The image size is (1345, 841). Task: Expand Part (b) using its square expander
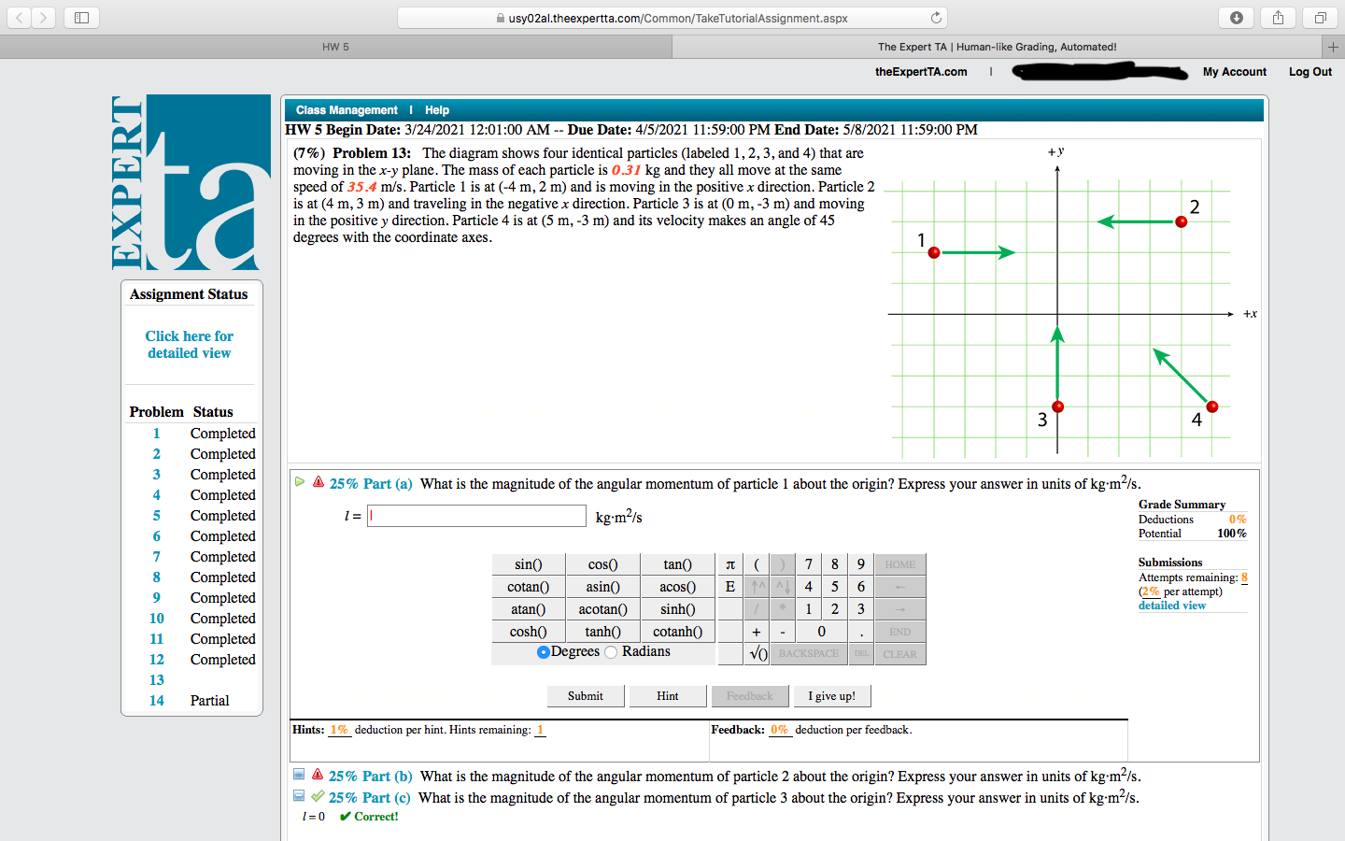299,775
